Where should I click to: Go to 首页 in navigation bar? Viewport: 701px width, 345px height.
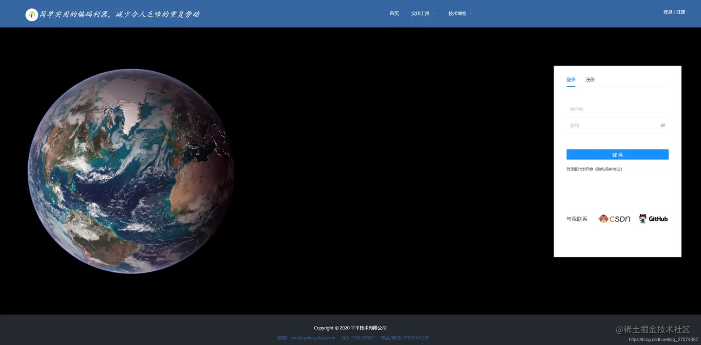point(394,13)
